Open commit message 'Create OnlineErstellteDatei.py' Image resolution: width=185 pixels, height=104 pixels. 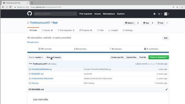click(x=97, y=69)
